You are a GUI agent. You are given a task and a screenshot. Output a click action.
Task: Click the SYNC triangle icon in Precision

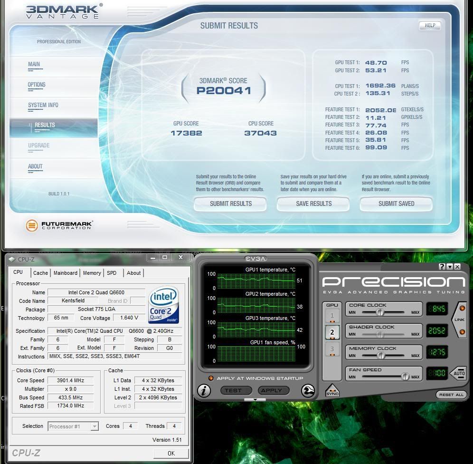(332, 391)
